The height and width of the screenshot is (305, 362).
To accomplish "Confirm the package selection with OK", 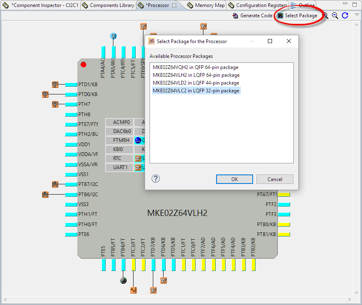I will tap(234, 179).
